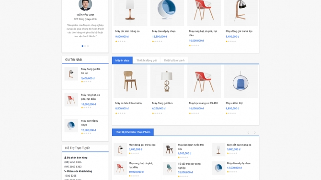This screenshot has width=321, height=180.
Task: Click Hỗ Trợ Trực Tuyến sidebar heading
Action: click(78, 148)
